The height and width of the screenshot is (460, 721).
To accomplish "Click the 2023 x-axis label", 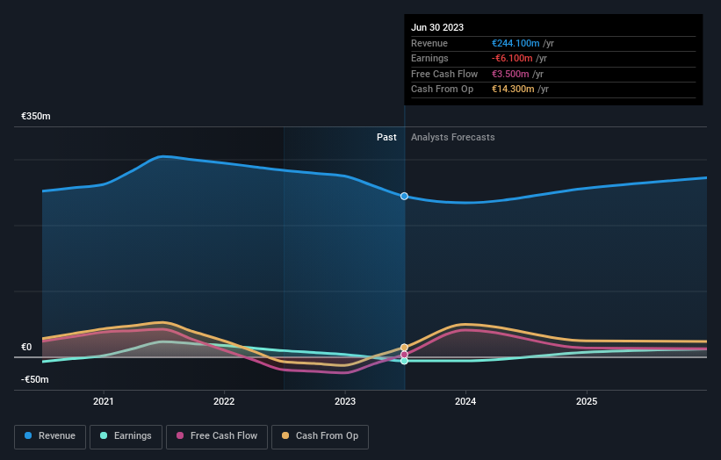I will click(345, 402).
